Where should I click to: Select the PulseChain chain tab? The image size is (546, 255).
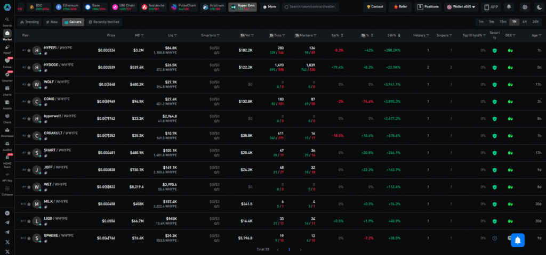[x=184, y=7]
